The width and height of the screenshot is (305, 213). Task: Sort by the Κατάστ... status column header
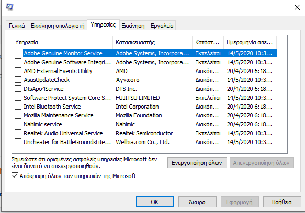click(x=208, y=42)
